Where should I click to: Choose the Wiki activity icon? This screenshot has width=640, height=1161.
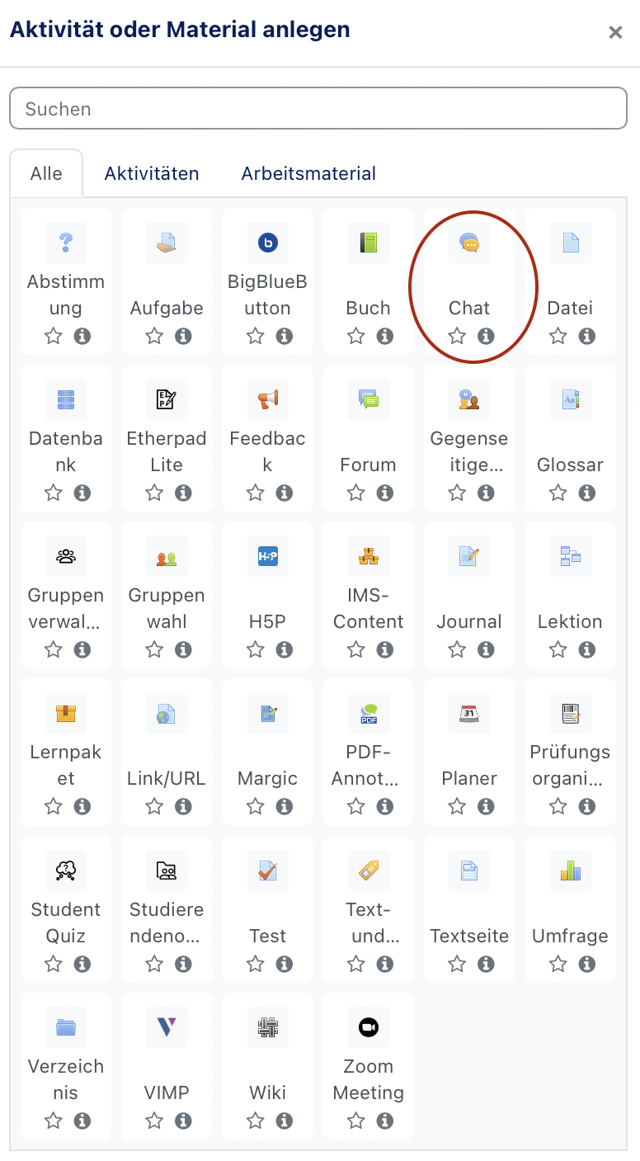point(267,1026)
